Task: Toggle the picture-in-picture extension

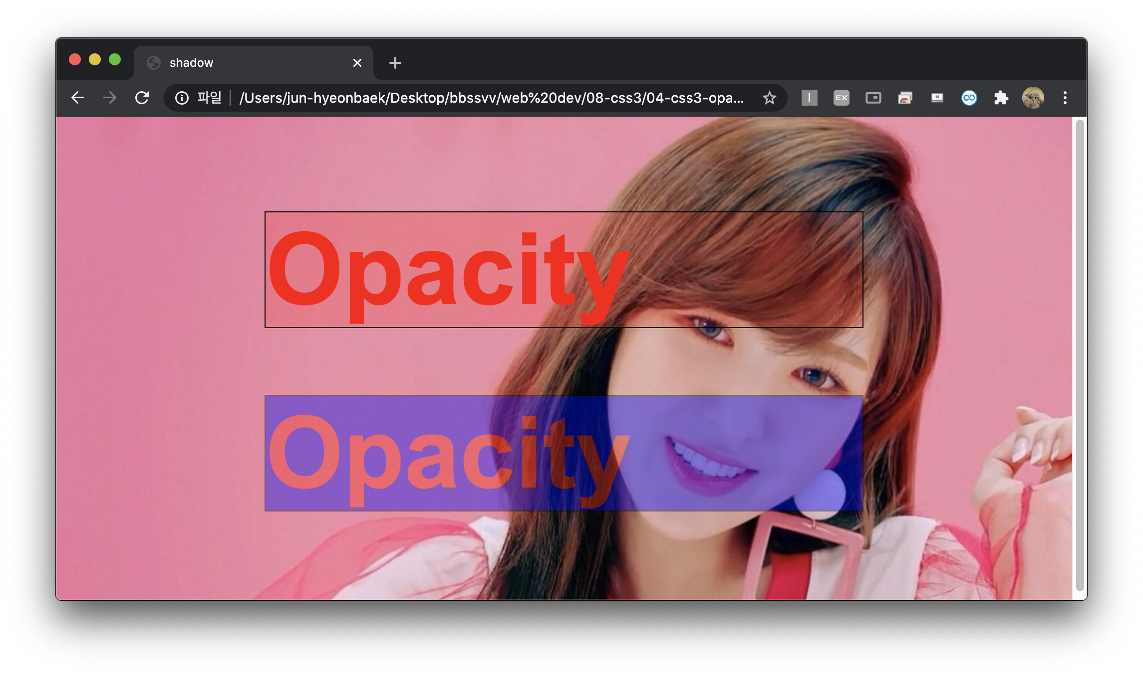Action: tap(873, 98)
